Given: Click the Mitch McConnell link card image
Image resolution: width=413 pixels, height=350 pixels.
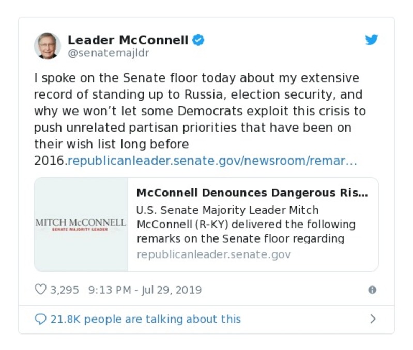Looking at the screenshot, I should (x=81, y=224).
